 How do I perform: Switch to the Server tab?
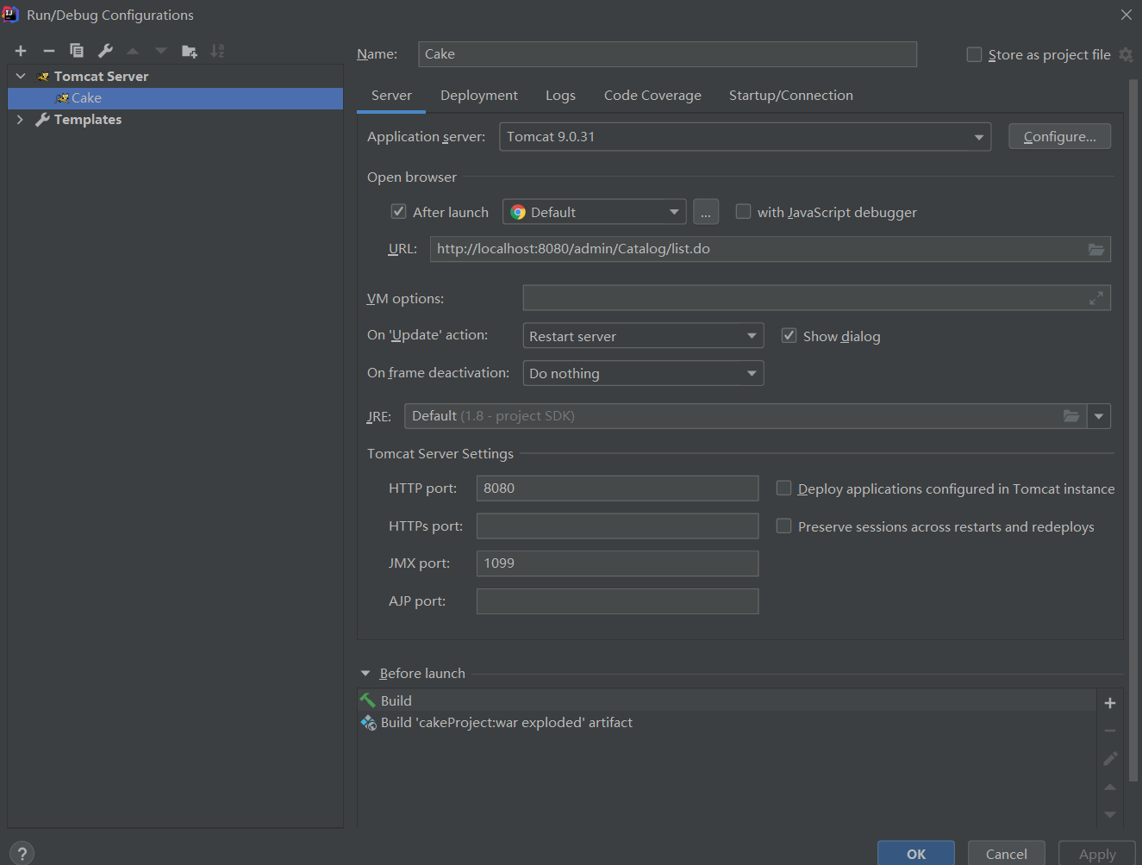(391, 96)
